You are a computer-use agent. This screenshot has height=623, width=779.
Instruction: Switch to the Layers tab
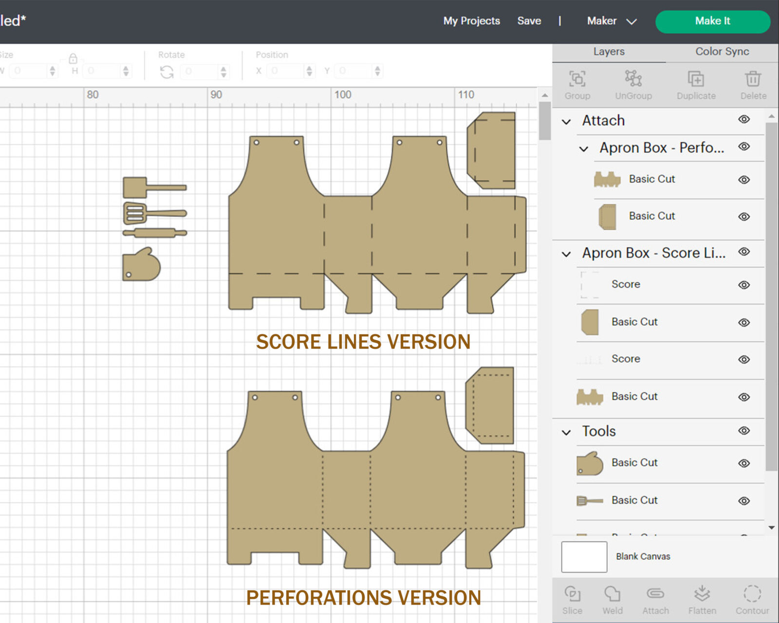pos(609,52)
